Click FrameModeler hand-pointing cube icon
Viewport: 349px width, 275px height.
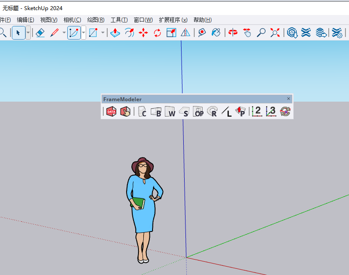click(x=125, y=111)
